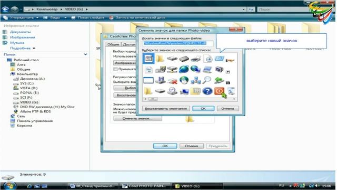Image resolution: width=337 pixels, height=190 pixels.
Task: Click Восстановить умолчания button
Action: pyautogui.click(x=166, y=109)
